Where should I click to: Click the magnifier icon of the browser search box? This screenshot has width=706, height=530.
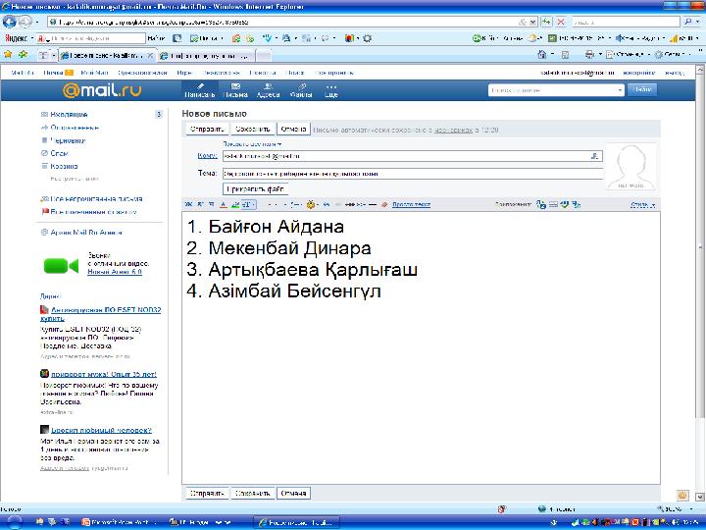(688, 22)
